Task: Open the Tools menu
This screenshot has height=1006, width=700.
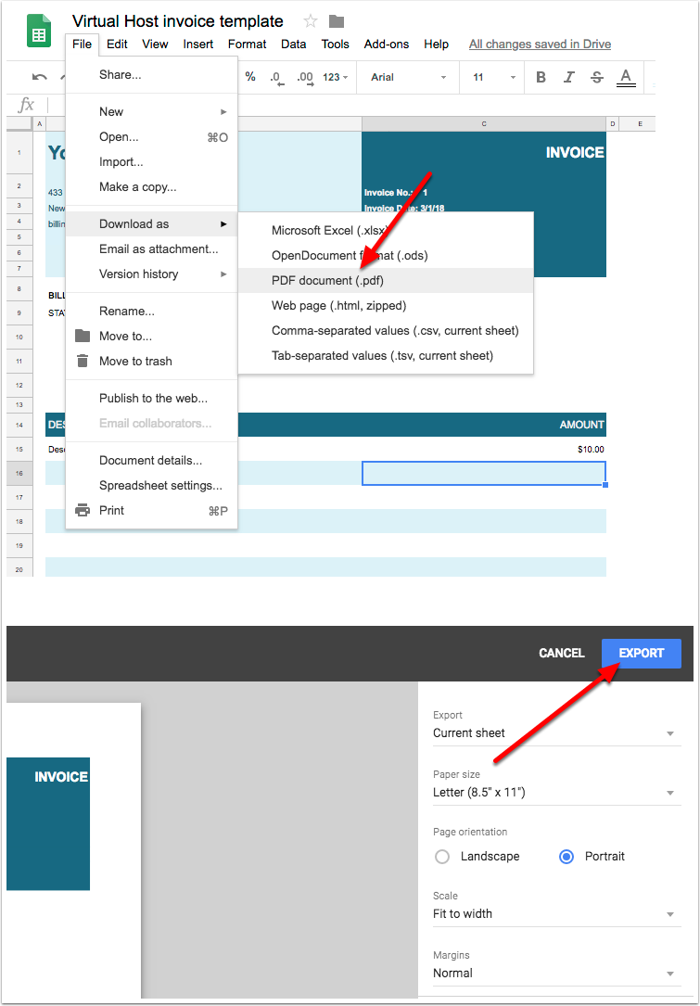Action: pyautogui.click(x=336, y=45)
